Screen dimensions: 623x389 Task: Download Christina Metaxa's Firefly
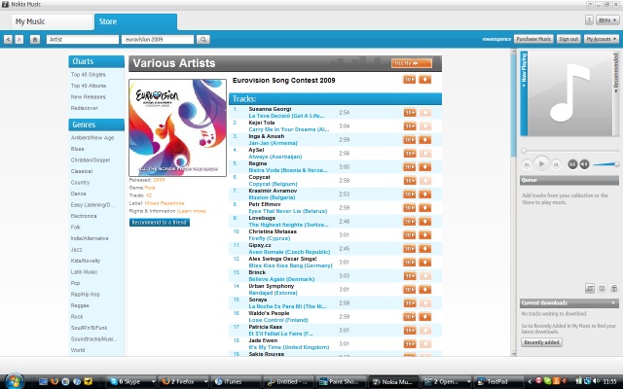(x=424, y=235)
